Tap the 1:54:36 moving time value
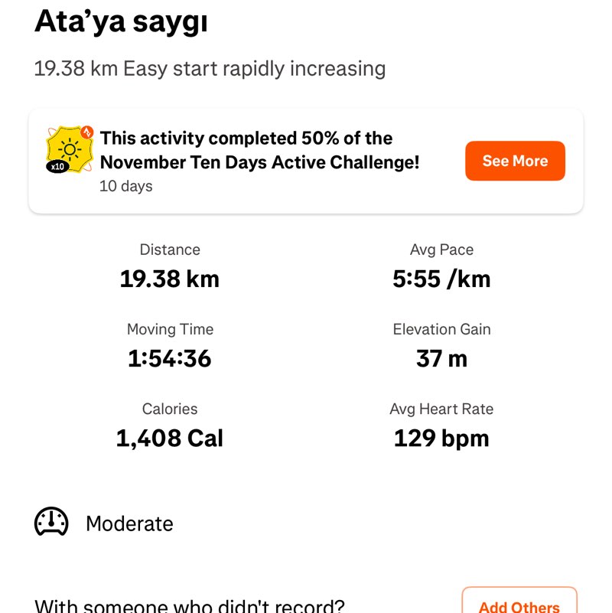The image size is (612, 613). pos(170,358)
